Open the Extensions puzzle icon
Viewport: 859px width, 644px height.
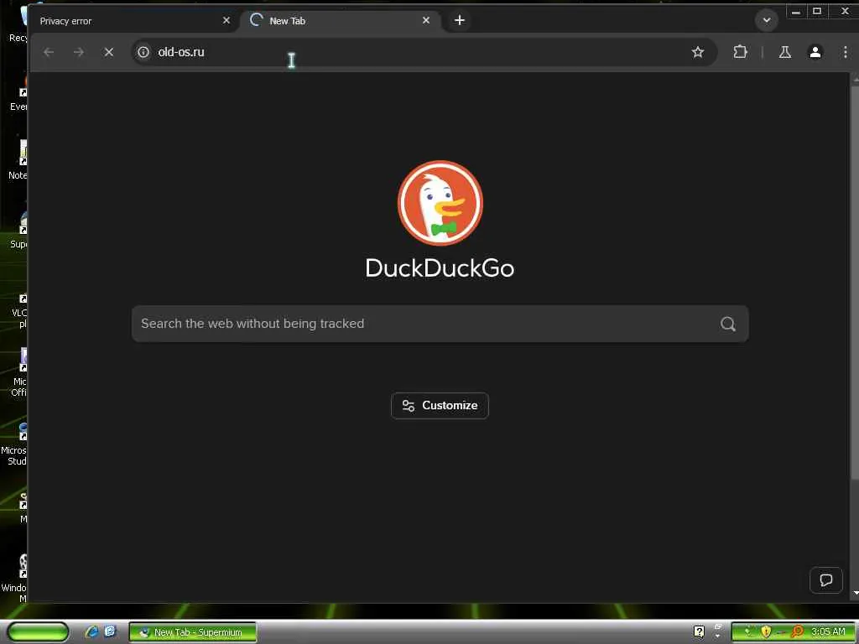coord(740,52)
